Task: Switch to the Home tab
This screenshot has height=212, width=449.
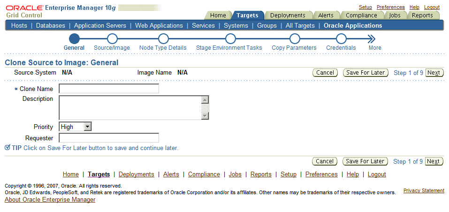Action: coord(218,15)
